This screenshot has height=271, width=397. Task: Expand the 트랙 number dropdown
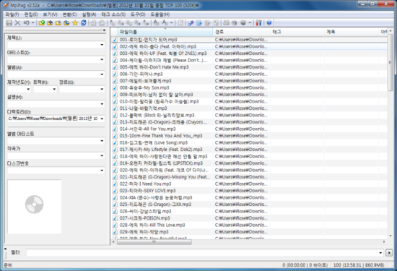pyautogui.click(x=54, y=89)
